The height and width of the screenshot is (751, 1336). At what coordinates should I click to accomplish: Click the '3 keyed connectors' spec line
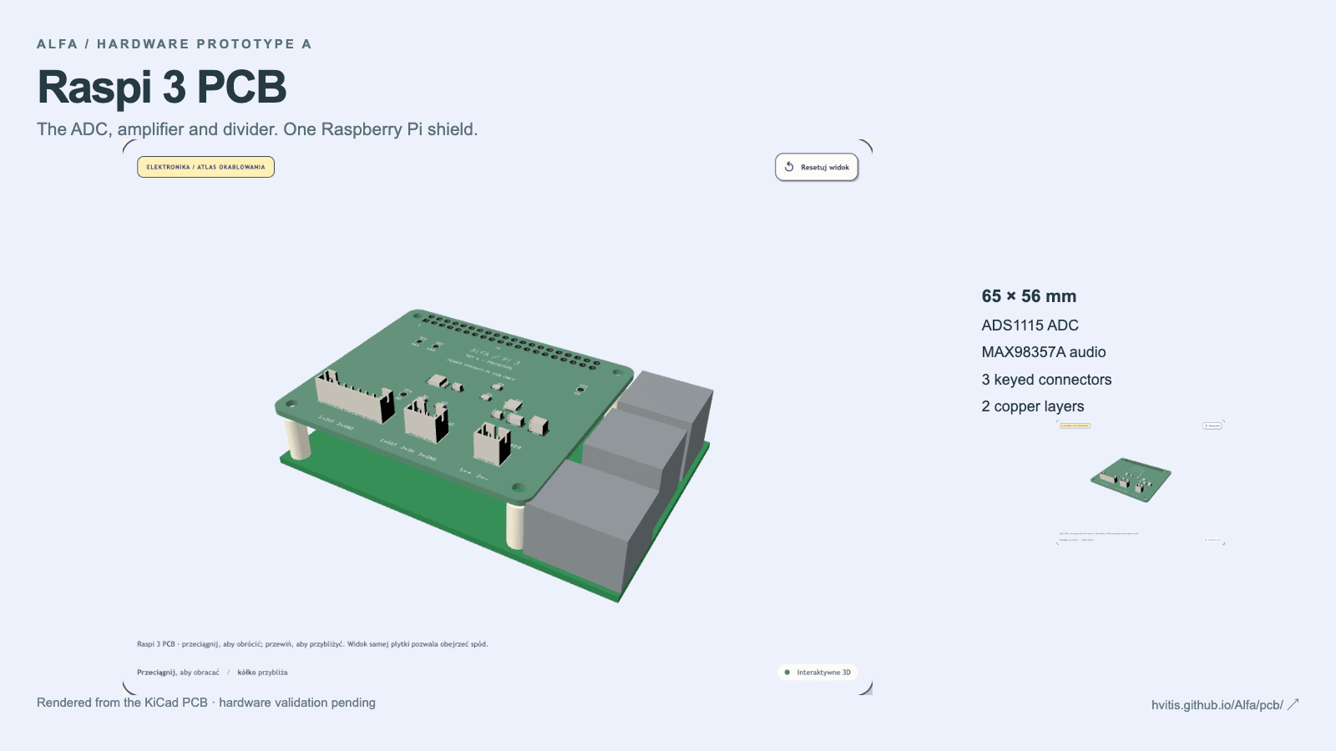(1046, 380)
